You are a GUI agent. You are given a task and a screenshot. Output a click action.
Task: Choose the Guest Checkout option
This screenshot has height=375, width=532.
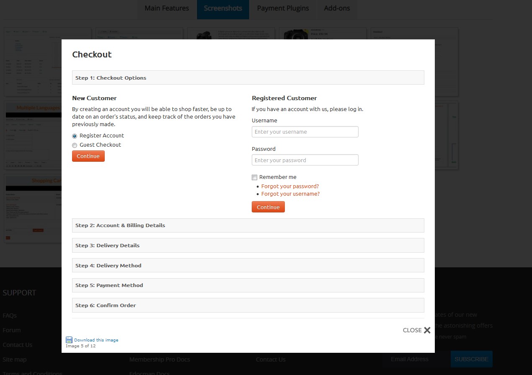pos(75,145)
